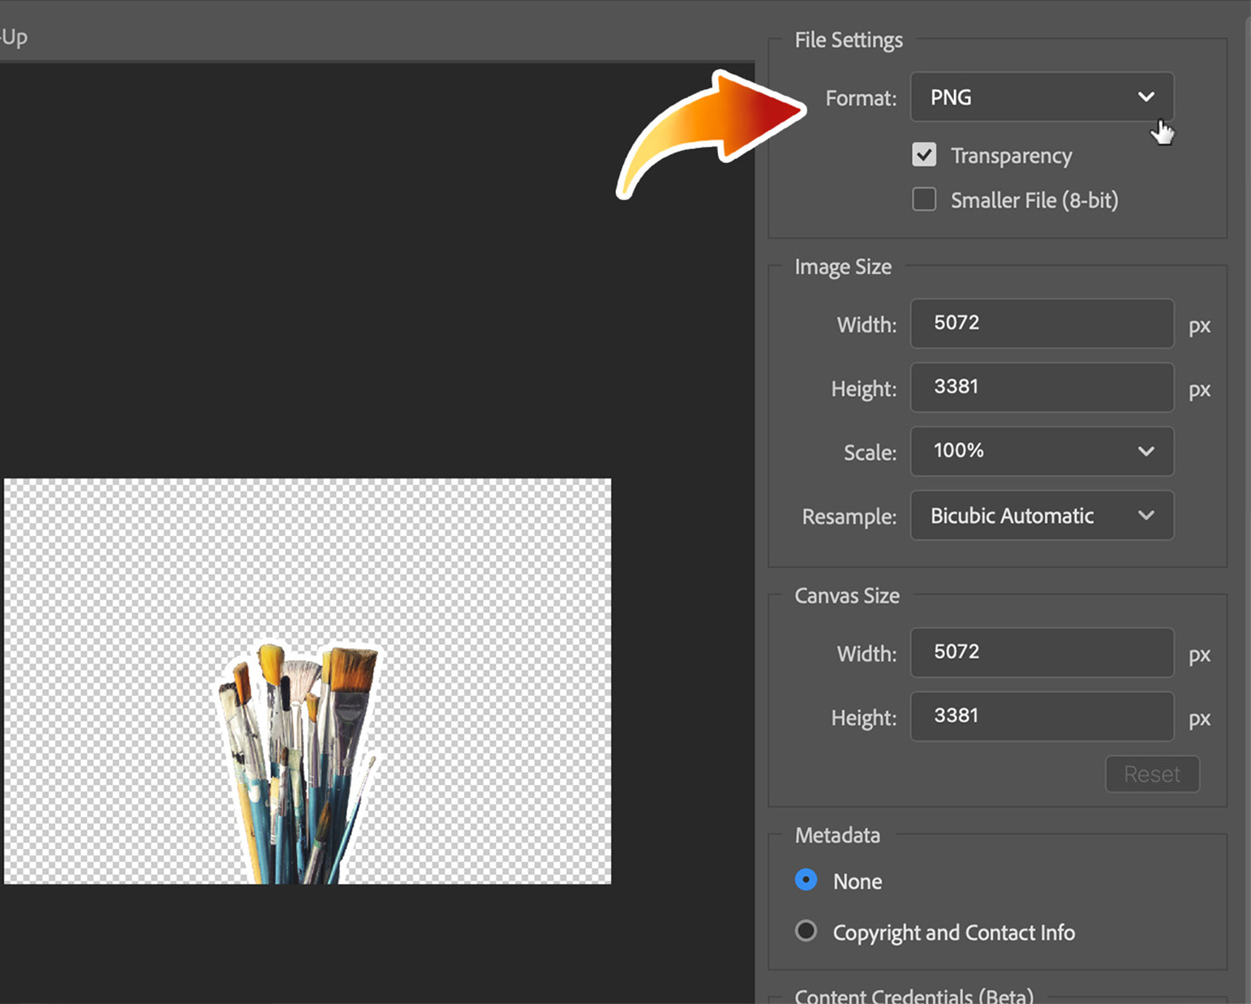Expand the Bicubic Automatic options
1251x1004 pixels.
pyautogui.click(x=1146, y=516)
